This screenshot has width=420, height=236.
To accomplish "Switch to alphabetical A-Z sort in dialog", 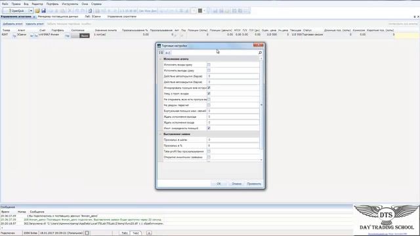I will [x=168, y=52].
